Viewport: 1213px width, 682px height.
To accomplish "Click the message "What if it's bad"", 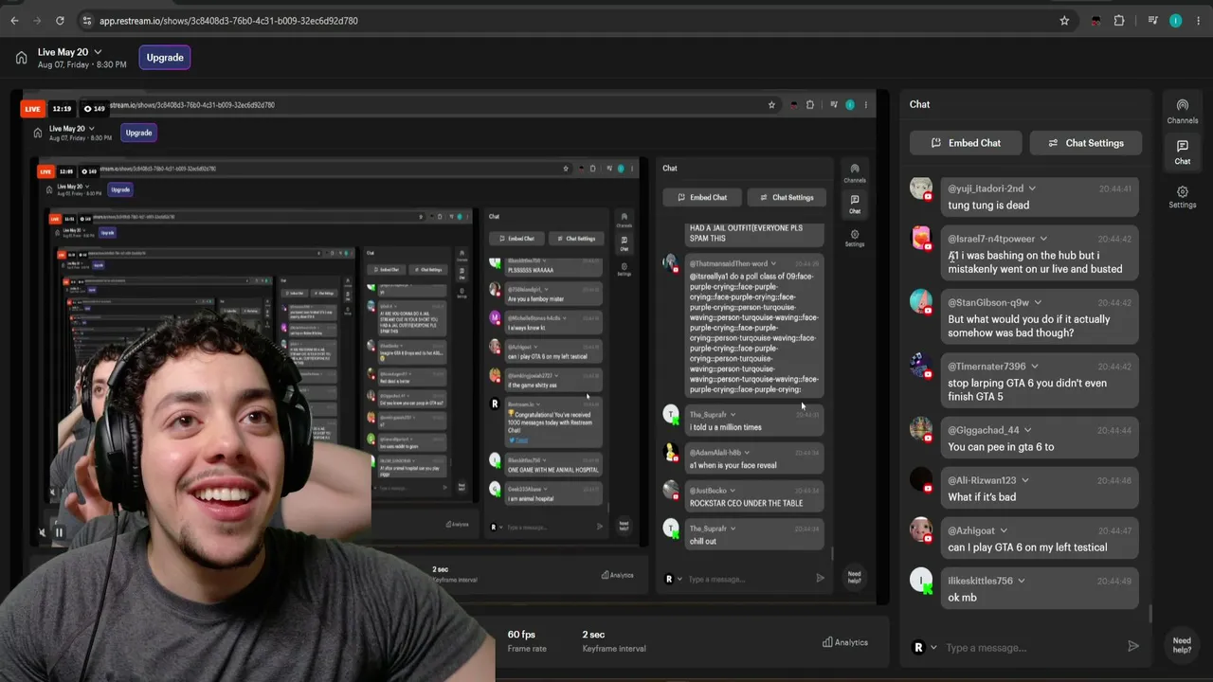I will point(982,497).
